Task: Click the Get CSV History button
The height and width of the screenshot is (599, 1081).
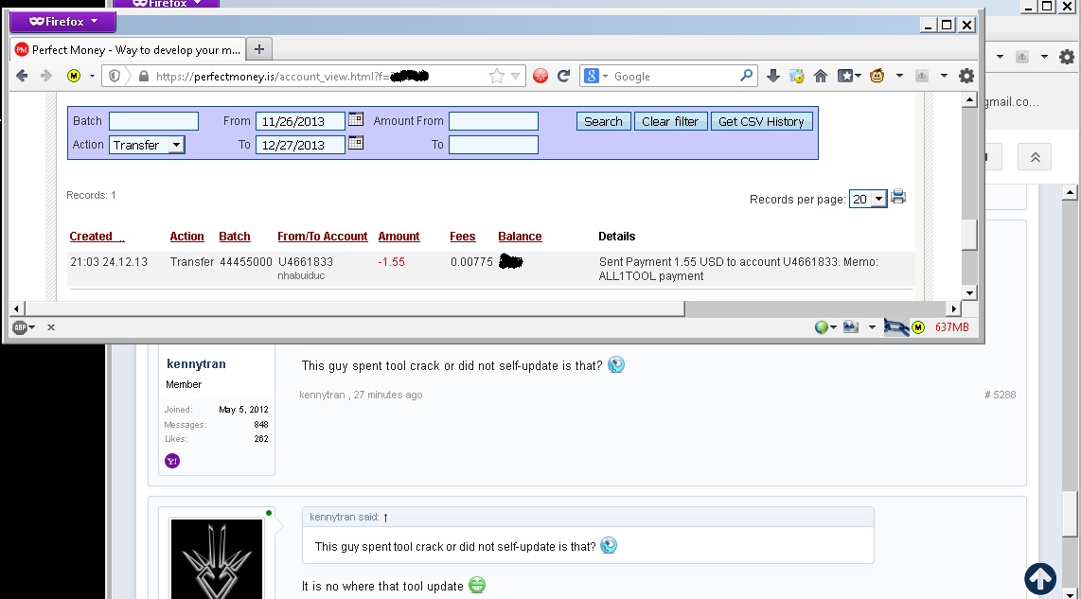Action: [761, 121]
